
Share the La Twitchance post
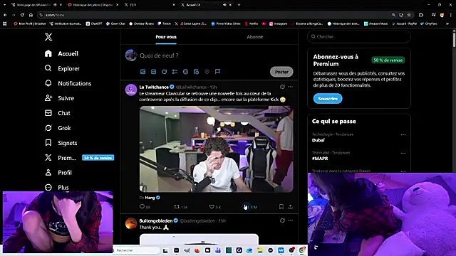(290, 207)
